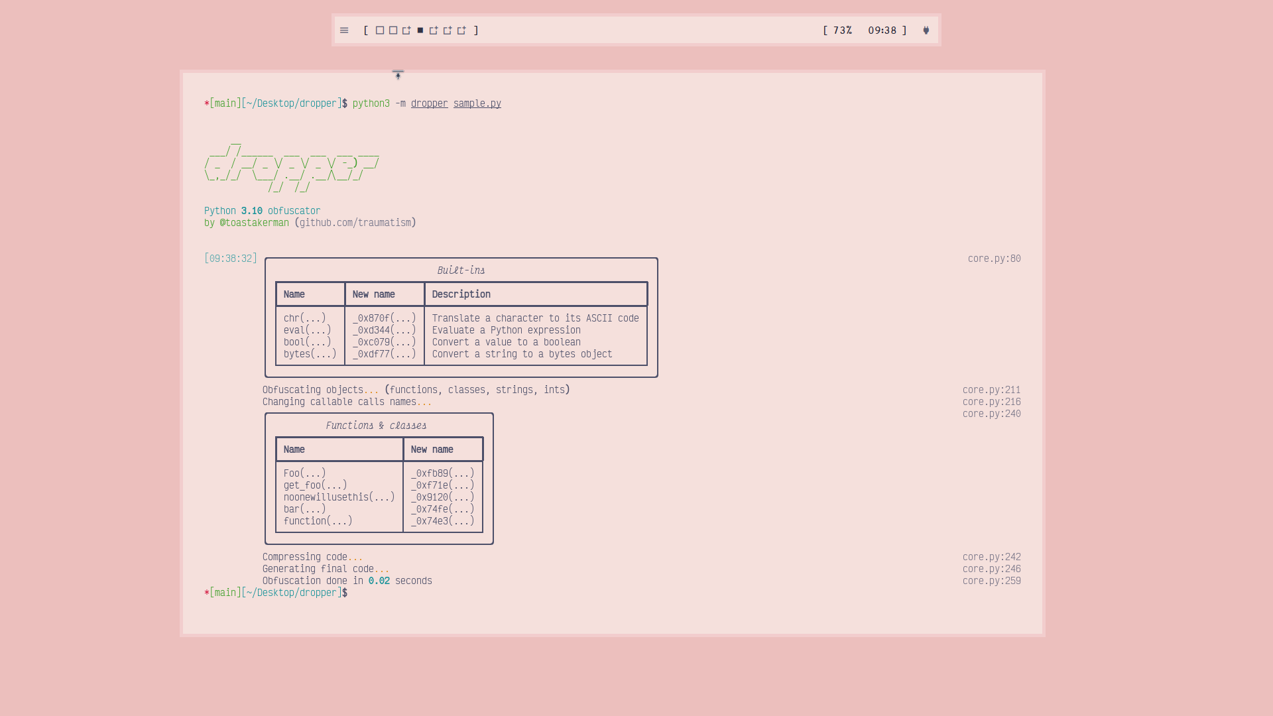The image size is (1273, 716).
Task: Click the _0xfb89(...) new name entry
Action: click(442, 473)
